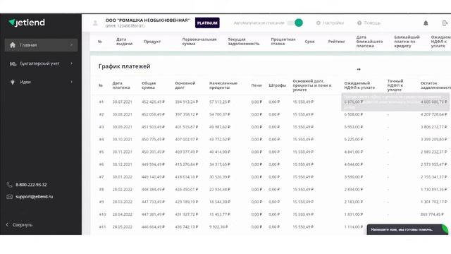Click Точный НДФЛ к уплате header

(395, 85)
